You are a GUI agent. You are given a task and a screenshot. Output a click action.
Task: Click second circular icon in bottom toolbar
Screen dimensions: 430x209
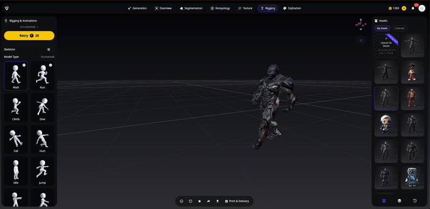tap(190, 201)
